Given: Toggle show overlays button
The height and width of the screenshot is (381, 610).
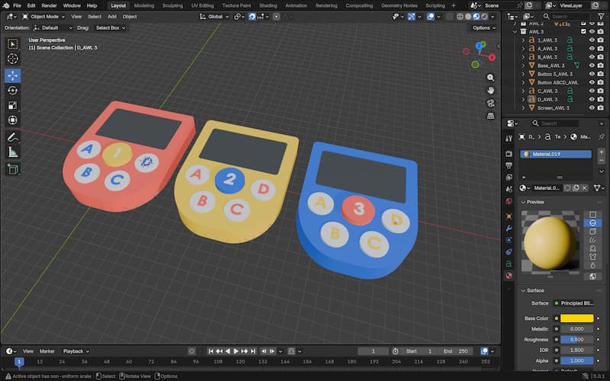Looking at the screenshot, I should point(431,17).
